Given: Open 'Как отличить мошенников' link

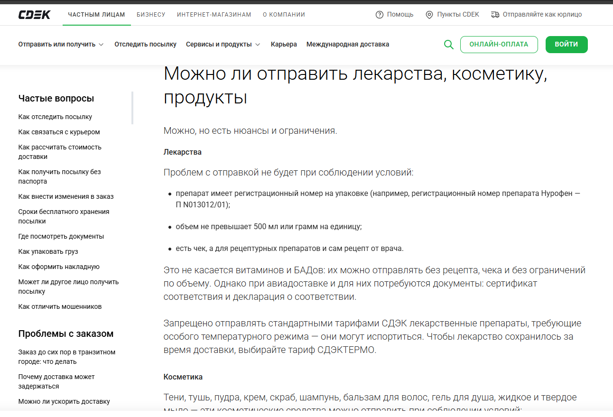Looking at the screenshot, I should pyautogui.click(x=60, y=306).
